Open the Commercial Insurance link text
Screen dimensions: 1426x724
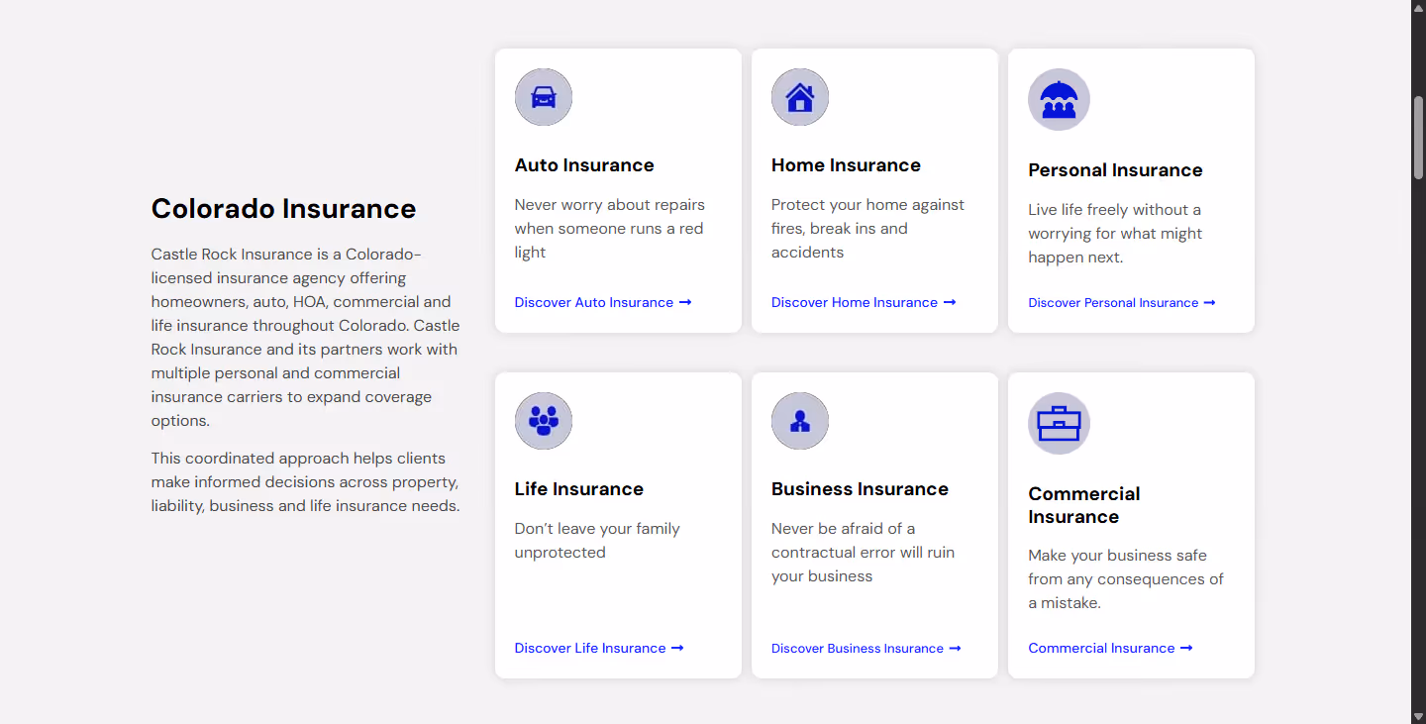pos(1101,648)
